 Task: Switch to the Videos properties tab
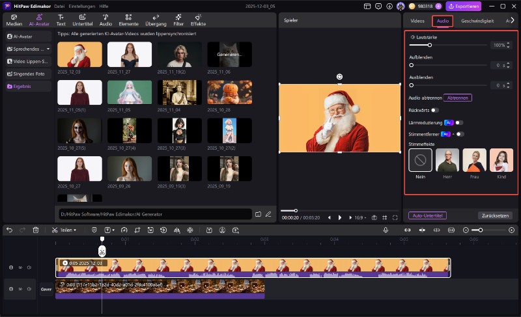click(x=417, y=21)
